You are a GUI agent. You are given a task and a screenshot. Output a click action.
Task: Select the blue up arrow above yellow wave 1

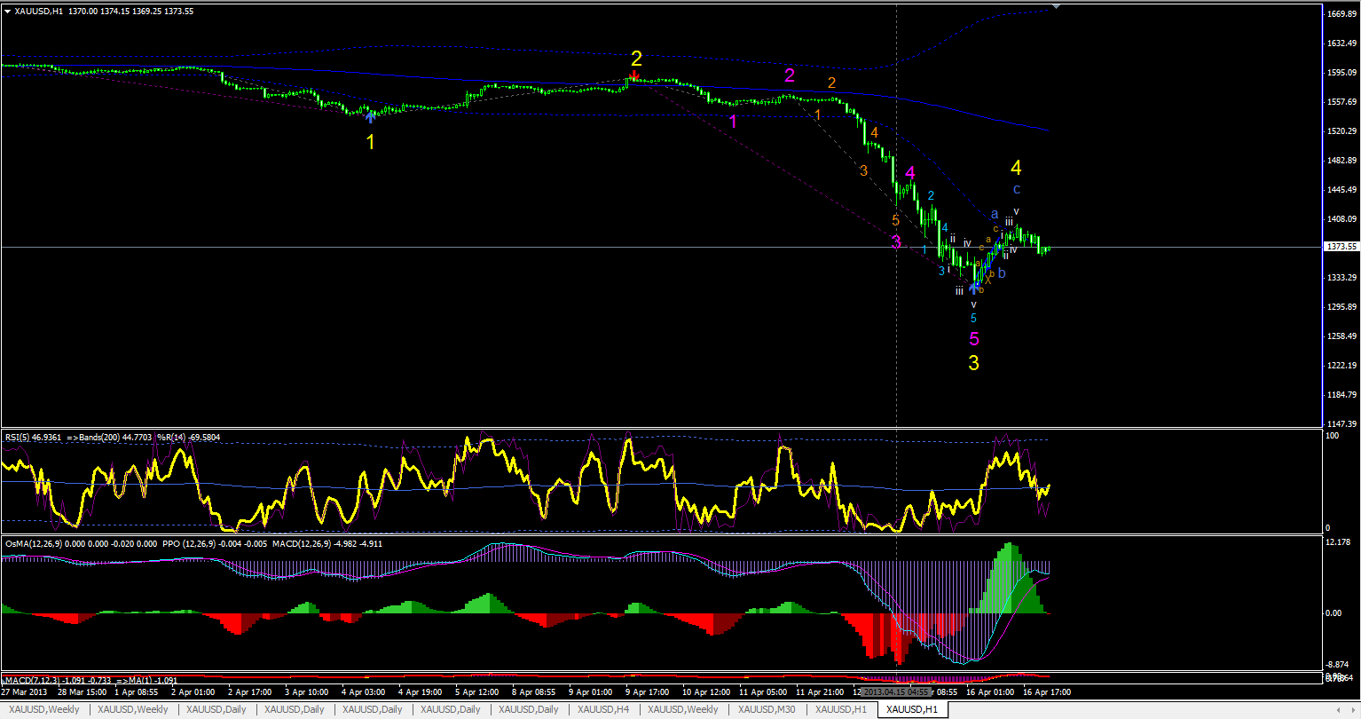click(371, 116)
